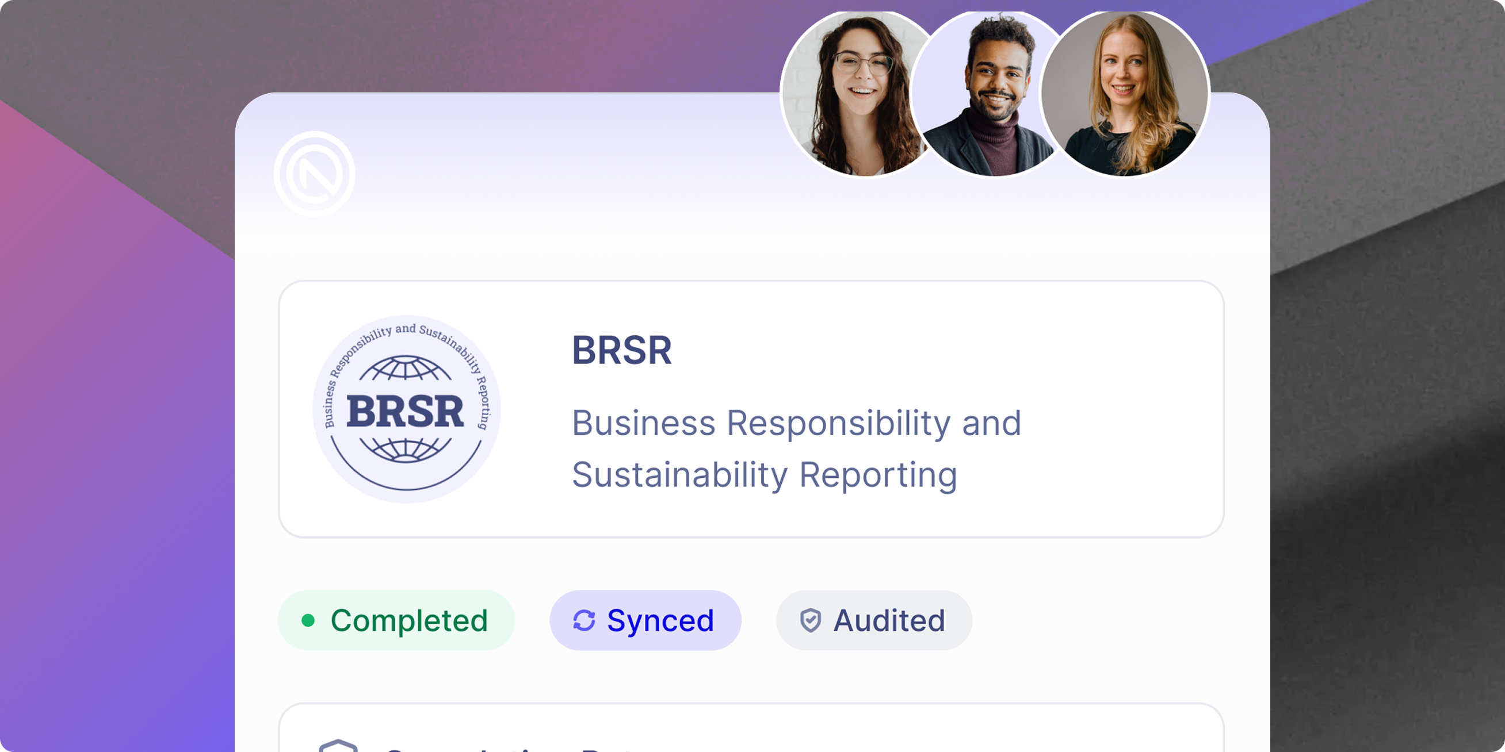Click the BRSR heading text
The height and width of the screenshot is (752, 1505).
(622, 350)
